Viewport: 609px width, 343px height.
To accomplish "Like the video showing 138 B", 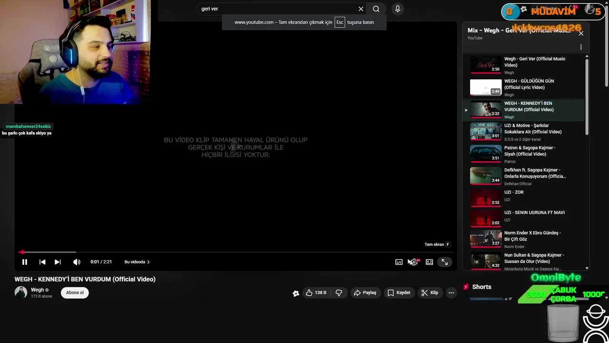I will [316, 293].
